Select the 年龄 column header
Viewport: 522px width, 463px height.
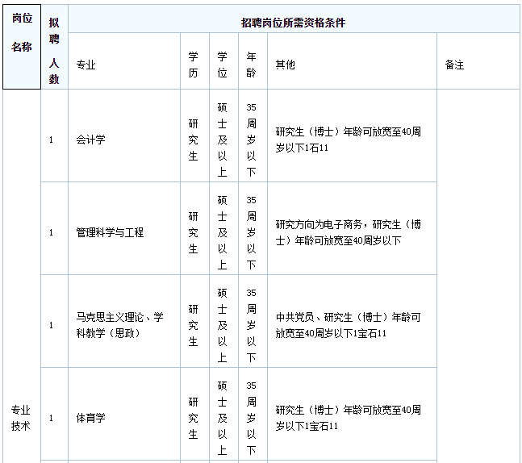point(252,65)
